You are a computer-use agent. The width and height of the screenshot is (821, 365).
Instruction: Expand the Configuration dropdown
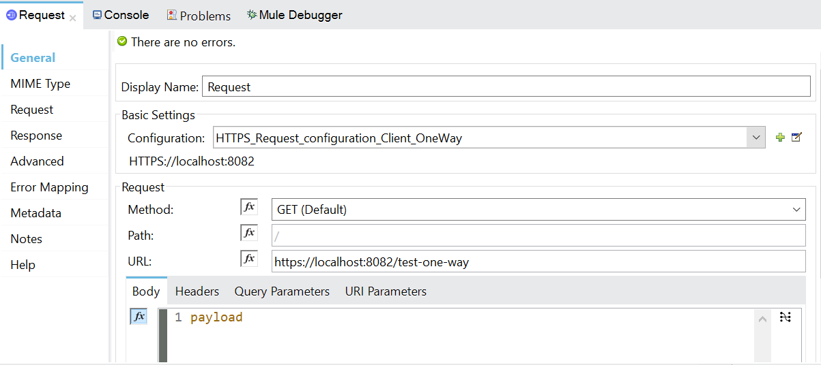tap(755, 138)
